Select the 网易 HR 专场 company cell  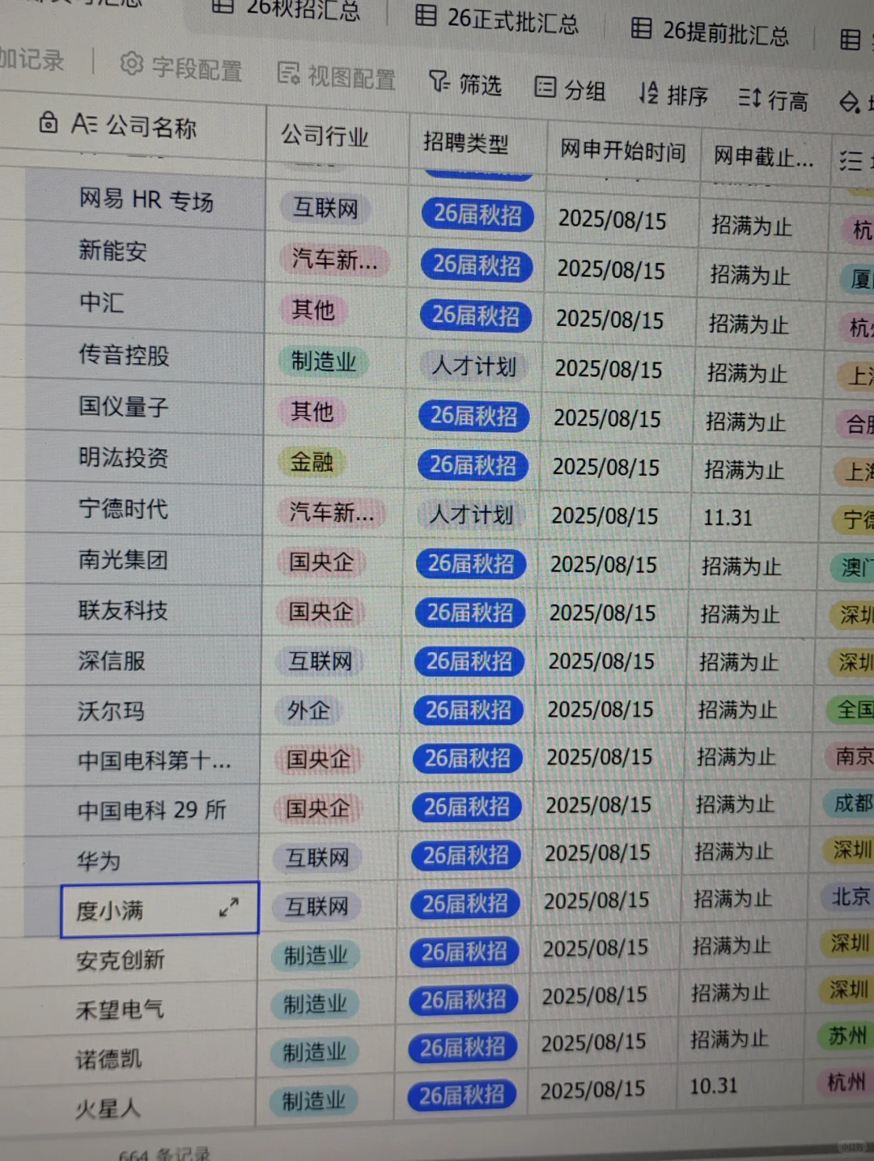point(146,200)
